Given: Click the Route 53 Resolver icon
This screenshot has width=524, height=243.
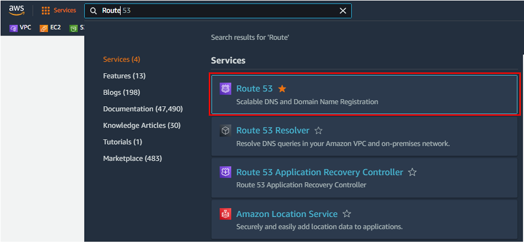Looking at the screenshot, I should tap(225, 130).
